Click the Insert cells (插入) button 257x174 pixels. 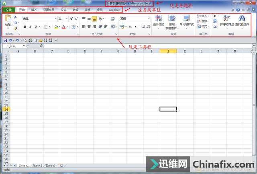point(203,16)
